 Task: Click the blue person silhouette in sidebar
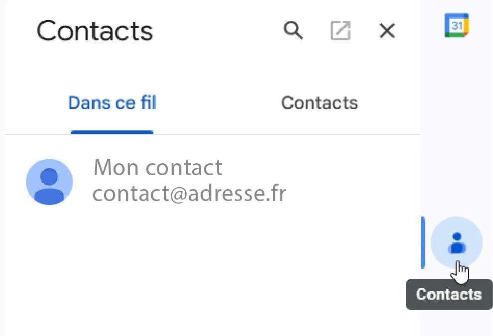(x=456, y=242)
